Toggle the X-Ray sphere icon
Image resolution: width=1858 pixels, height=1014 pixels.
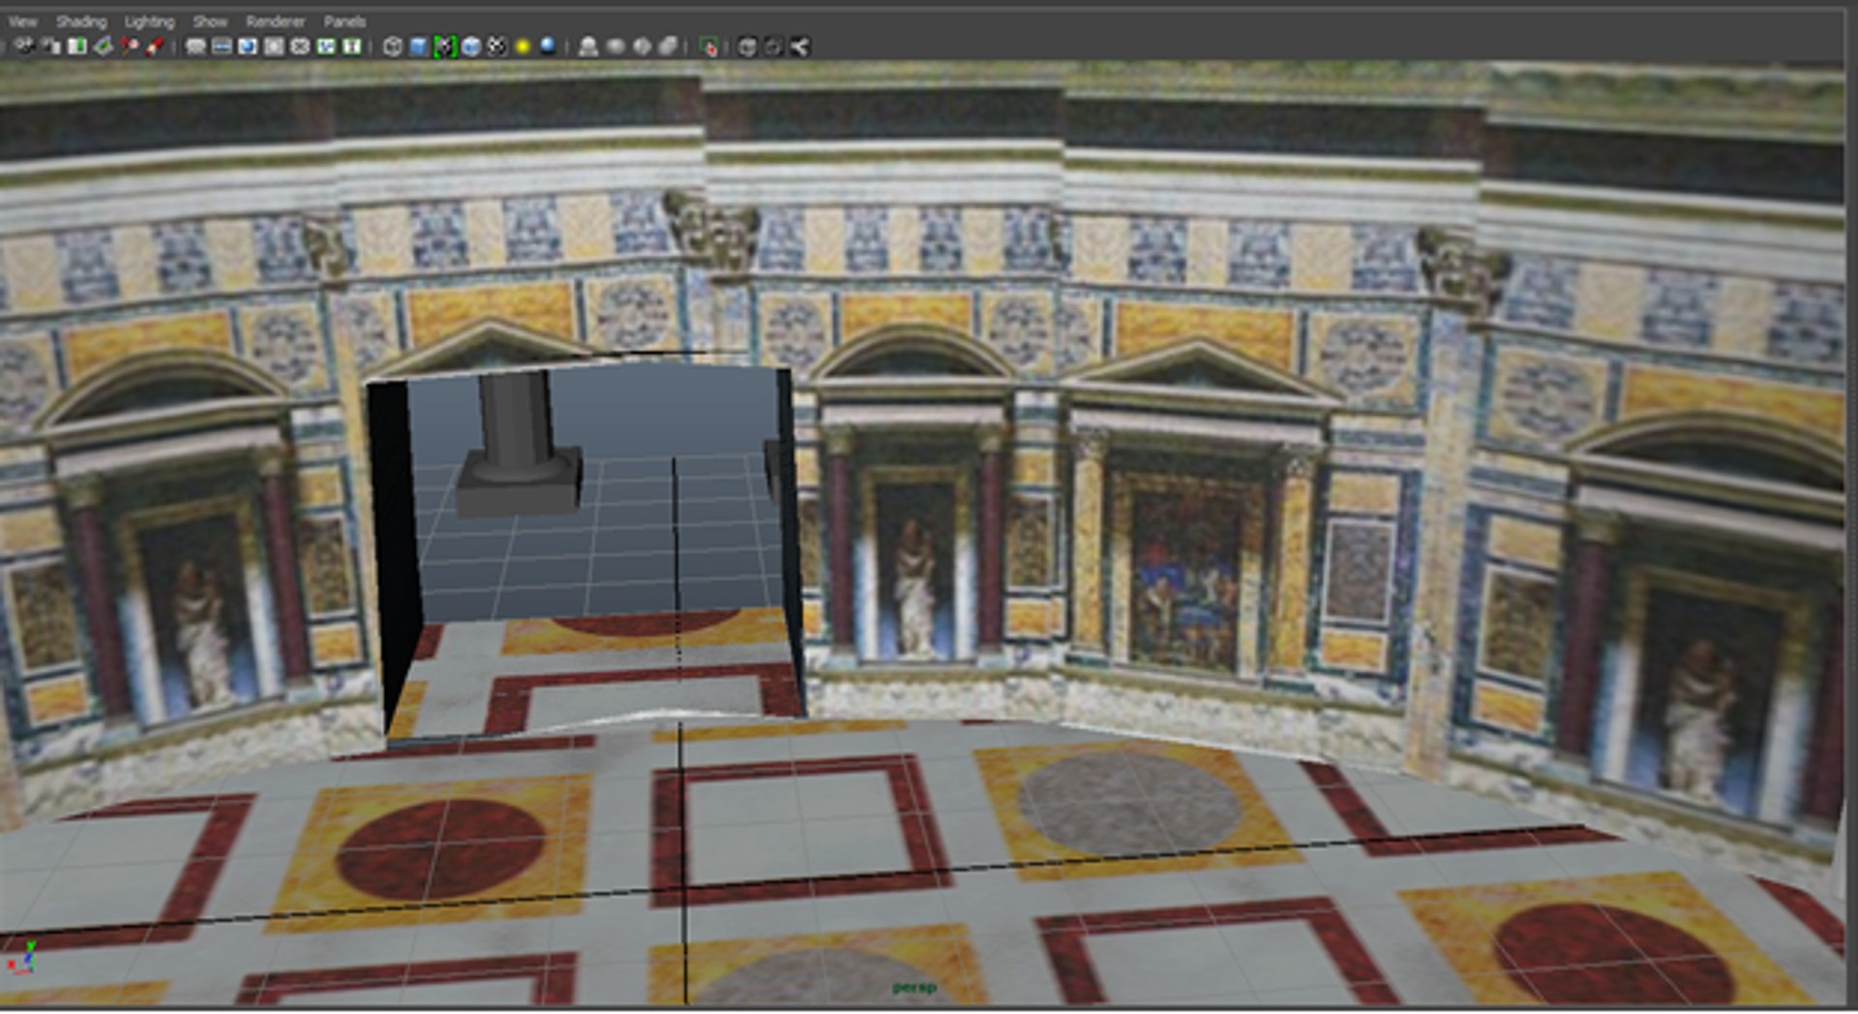click(x=615, y=46)
